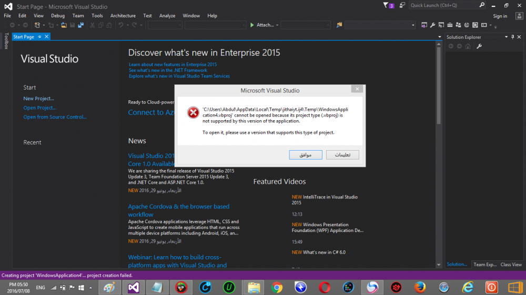Screen dimensions: 526x295
Task: Open File Explorer from the taskbar
Action: (x=254, y=287)
